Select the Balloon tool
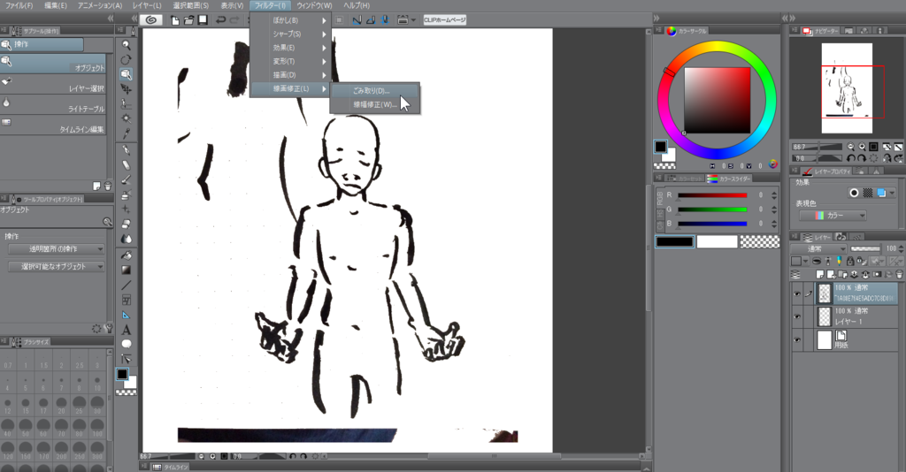906x472 pixels. pos(126,345)
